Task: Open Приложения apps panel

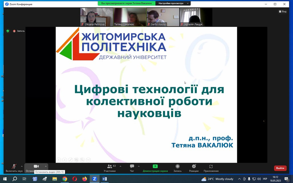Action: (211, 168)
